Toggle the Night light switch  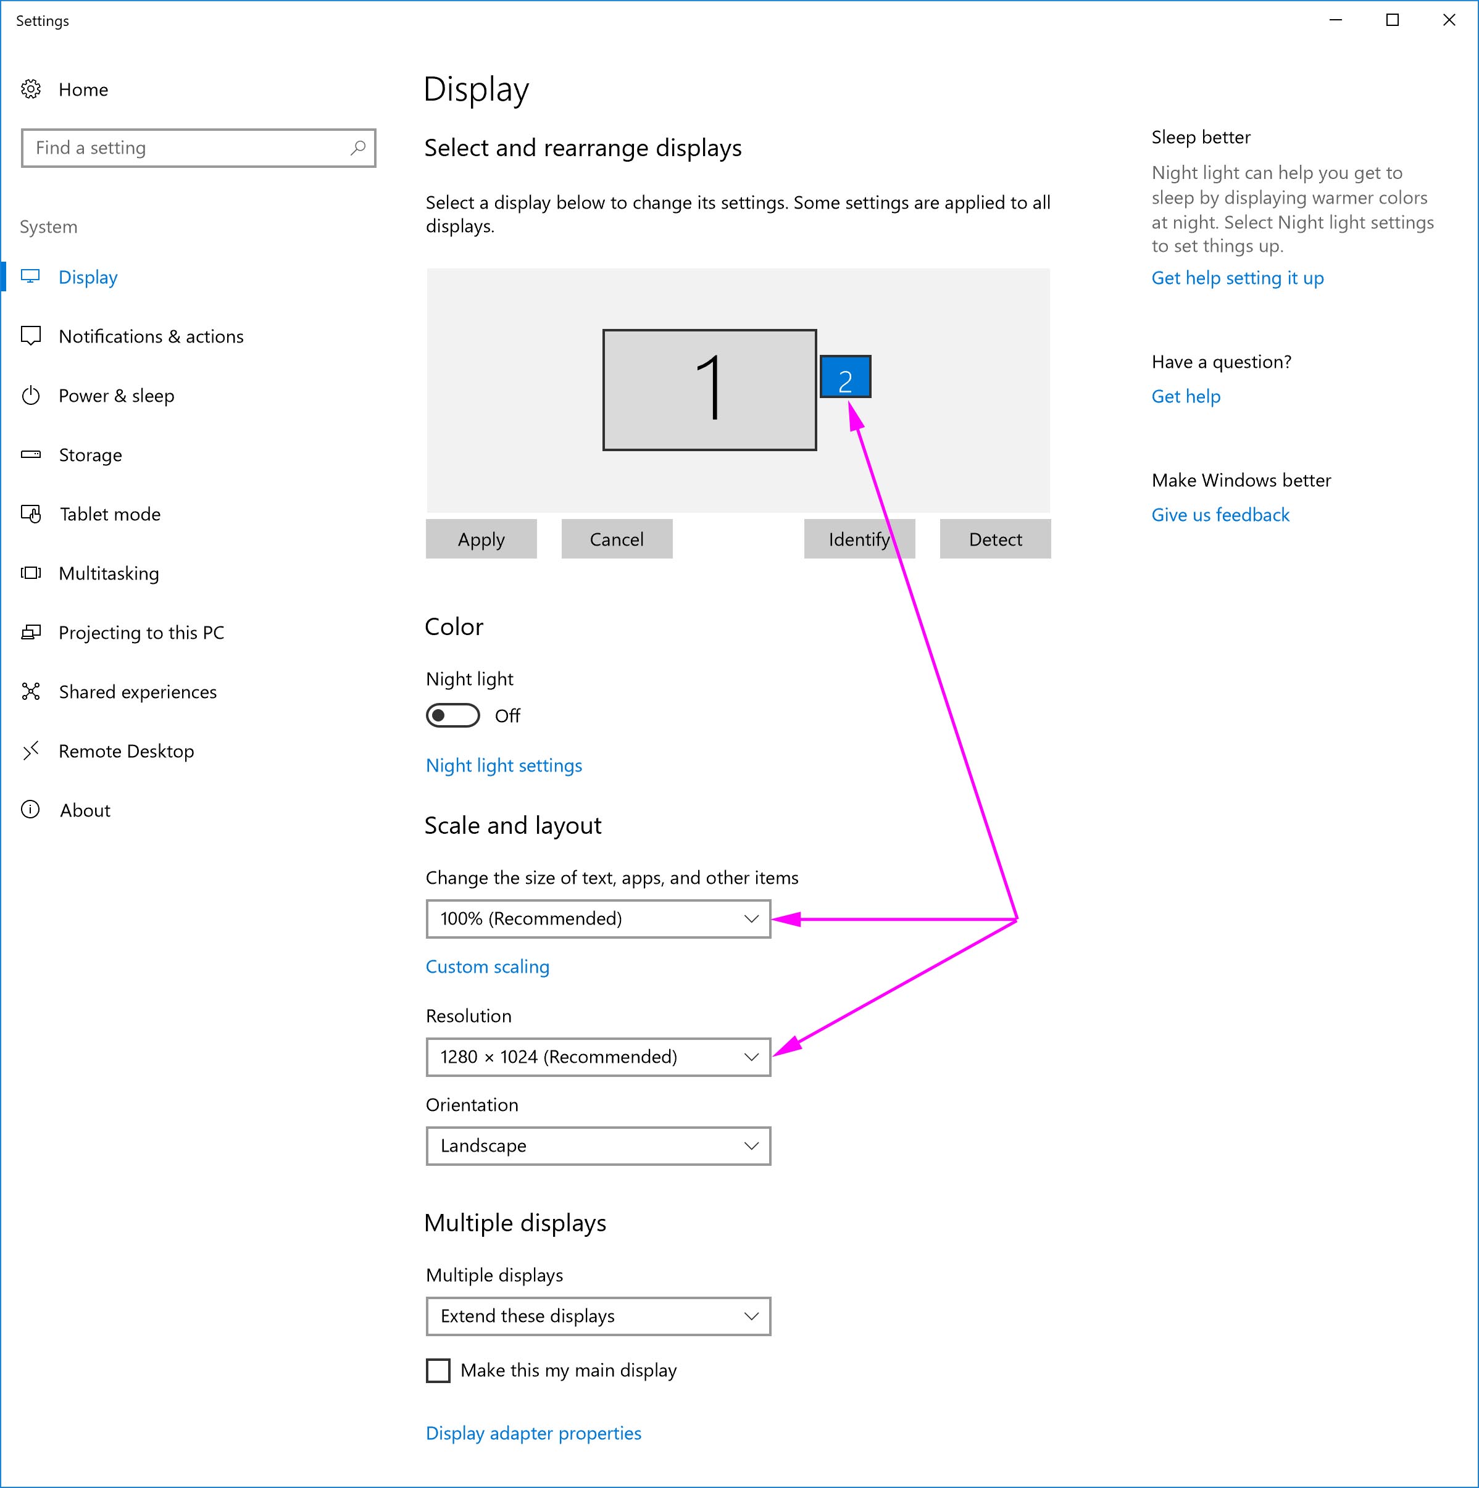point(453,715)
